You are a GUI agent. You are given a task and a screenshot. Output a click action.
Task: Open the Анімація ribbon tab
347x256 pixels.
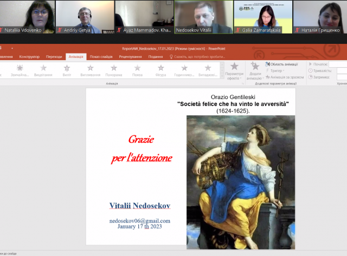click(76, 57)
